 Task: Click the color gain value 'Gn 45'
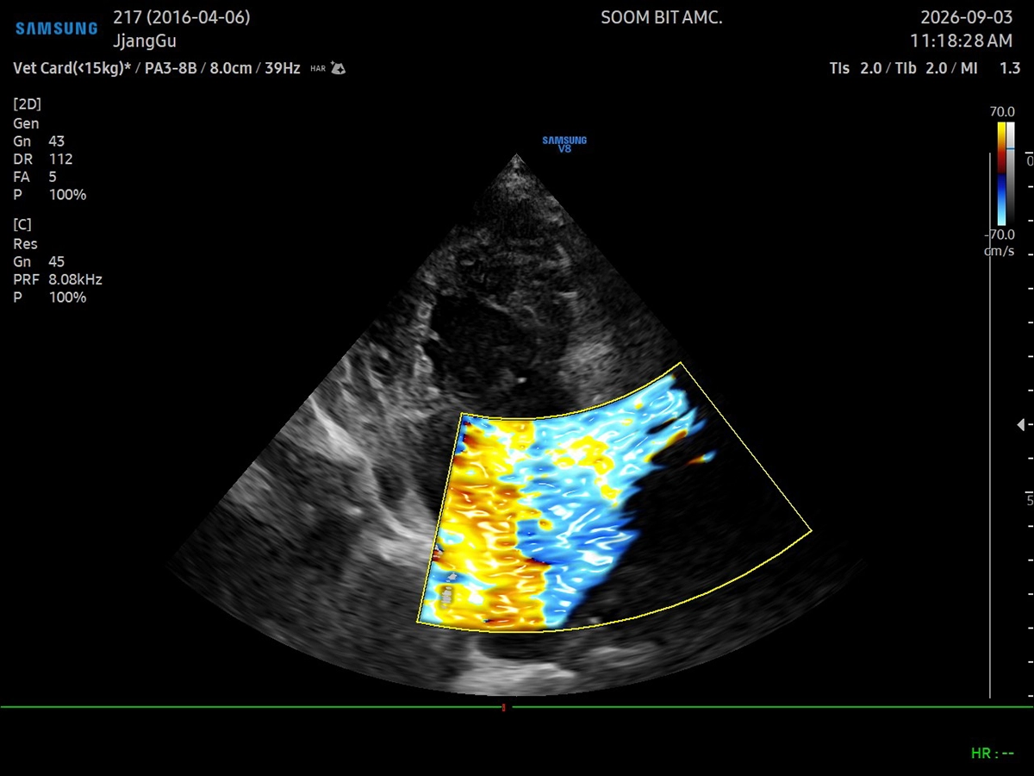pyautogui.click(x=39, y=261)
